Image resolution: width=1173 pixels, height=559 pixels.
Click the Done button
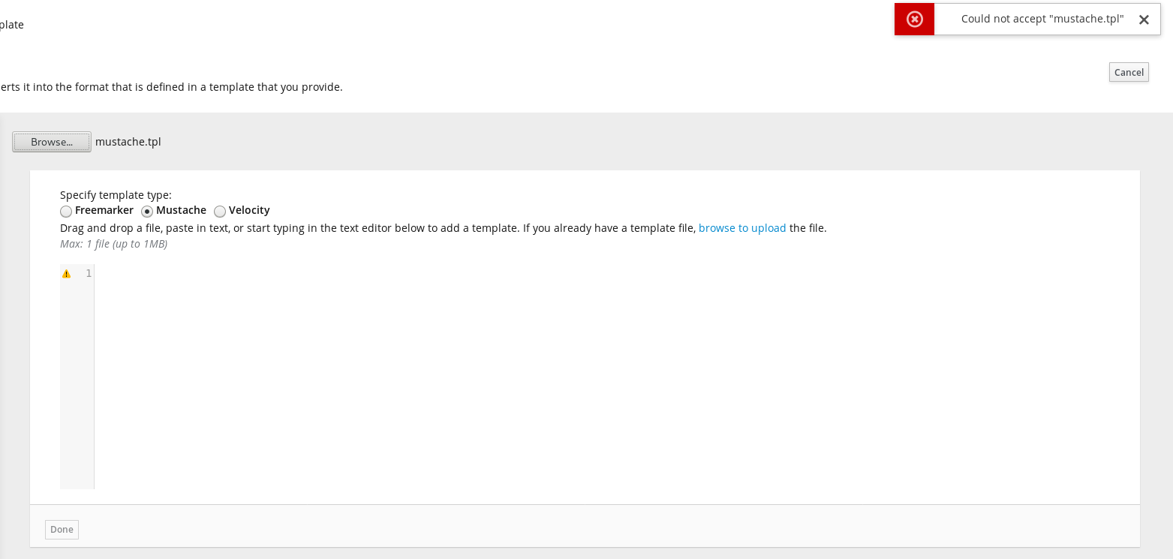pyautogui.click(x=62, y=530)
